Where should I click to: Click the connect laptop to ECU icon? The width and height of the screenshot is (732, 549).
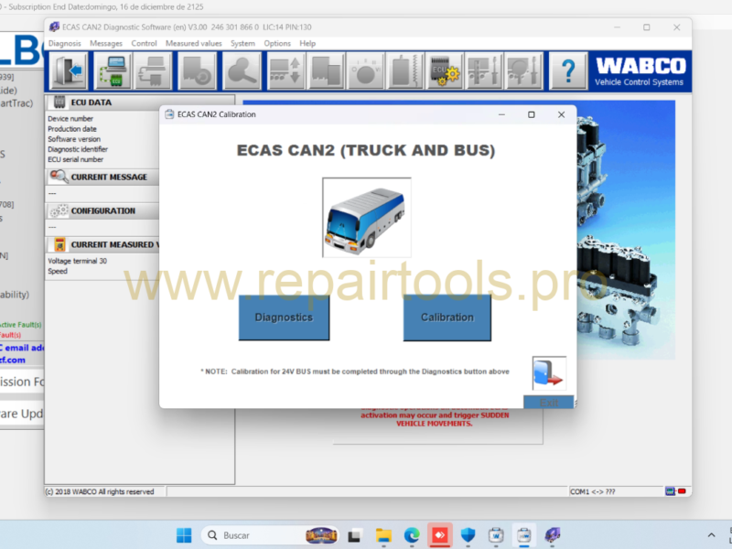(113, 71)
